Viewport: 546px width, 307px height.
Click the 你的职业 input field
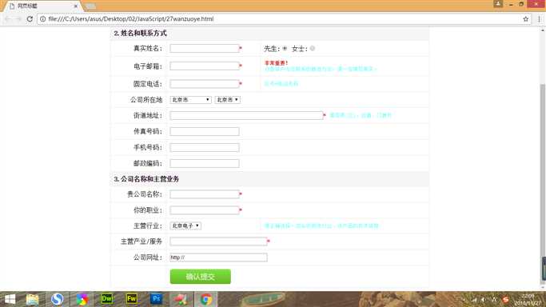click(205, 210)
